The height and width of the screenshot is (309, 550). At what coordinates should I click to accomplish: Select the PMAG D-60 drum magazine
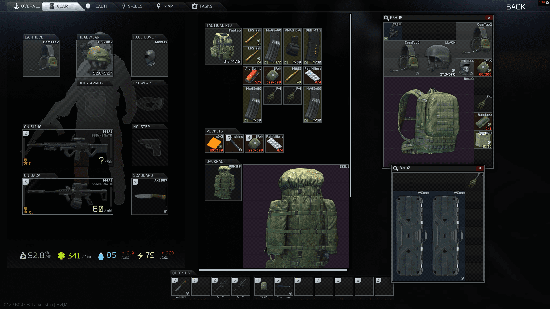(292, 46)
